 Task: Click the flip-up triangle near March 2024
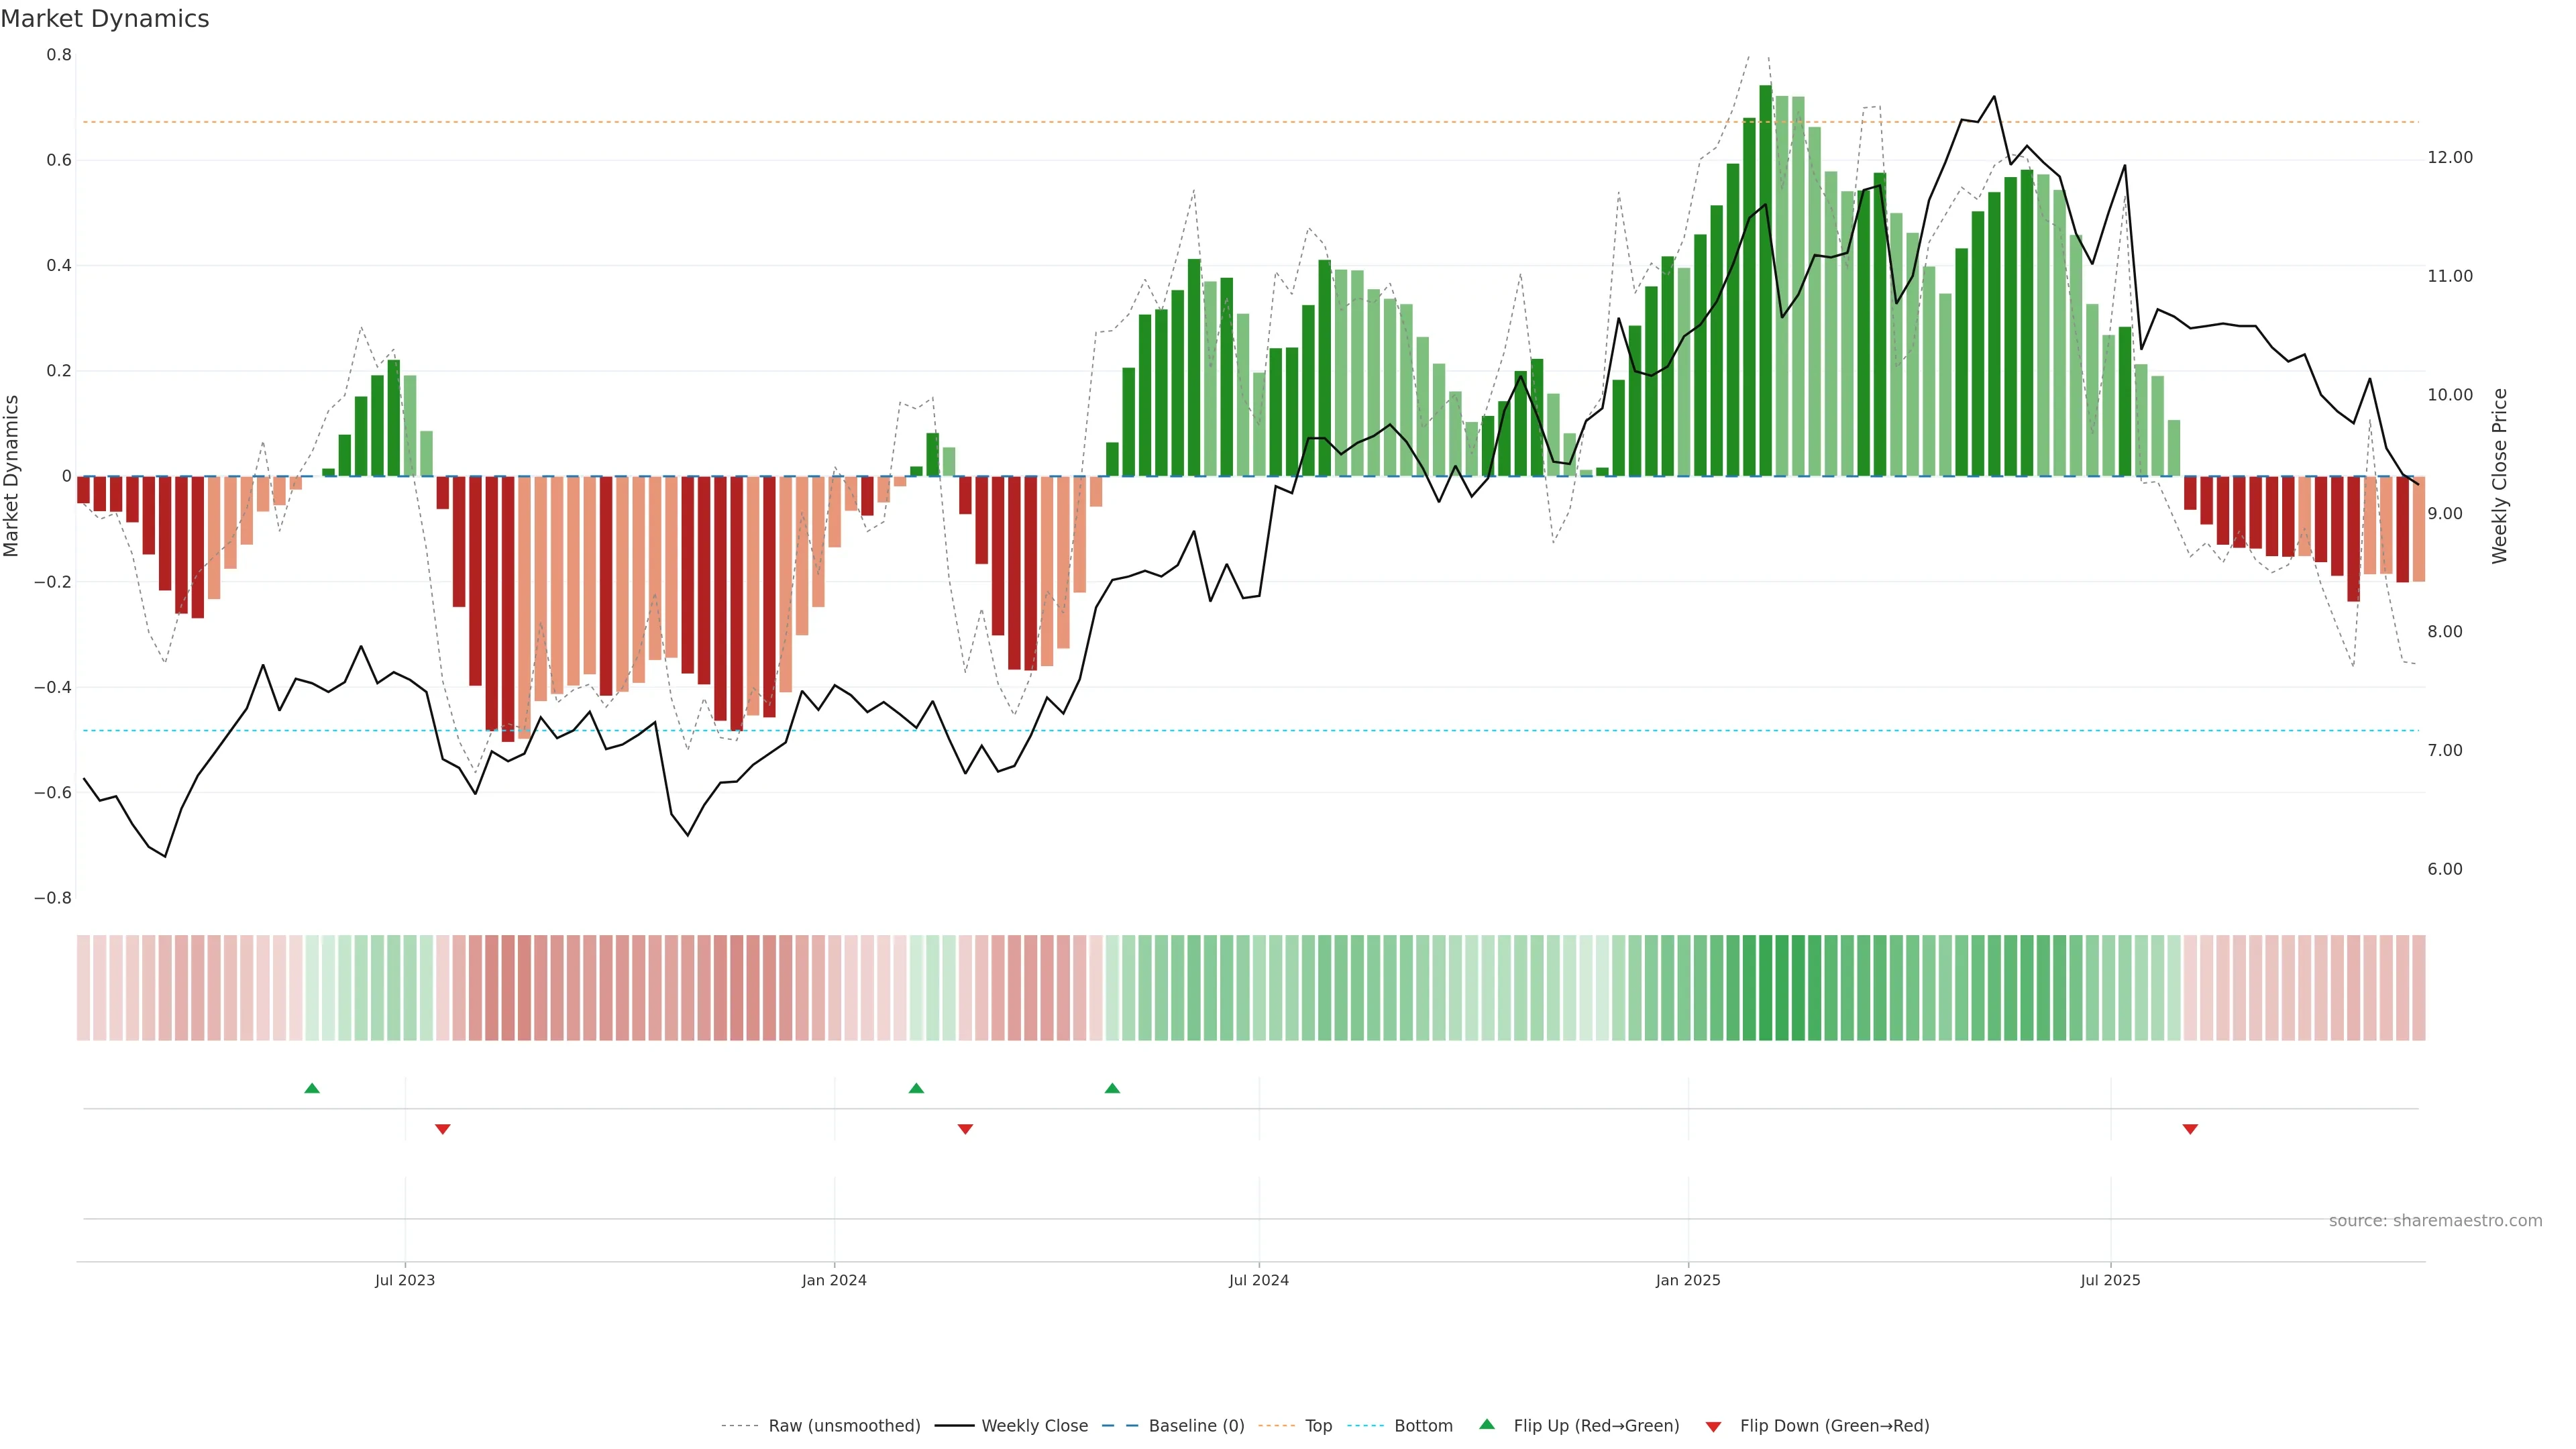[x=916, y=1088]
